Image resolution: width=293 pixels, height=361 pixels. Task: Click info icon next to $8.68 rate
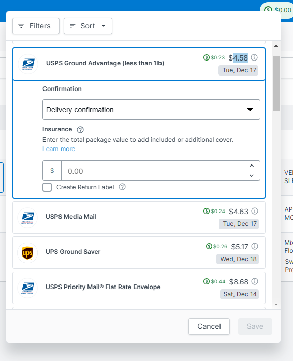click(x=255, y=281)
